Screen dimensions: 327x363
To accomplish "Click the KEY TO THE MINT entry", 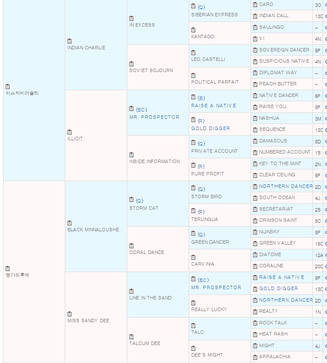I will [280, 163].
